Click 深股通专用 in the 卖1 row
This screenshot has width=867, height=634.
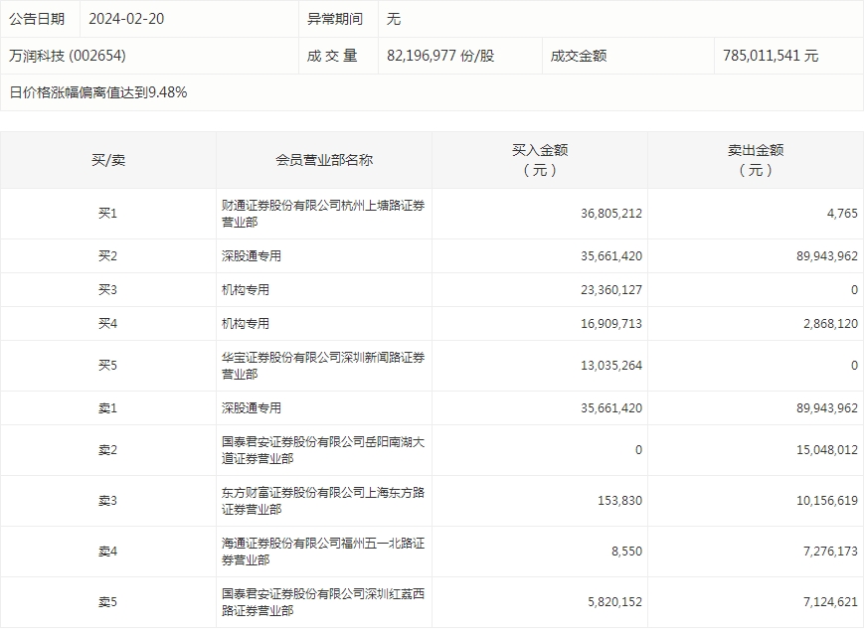(251, 408)
